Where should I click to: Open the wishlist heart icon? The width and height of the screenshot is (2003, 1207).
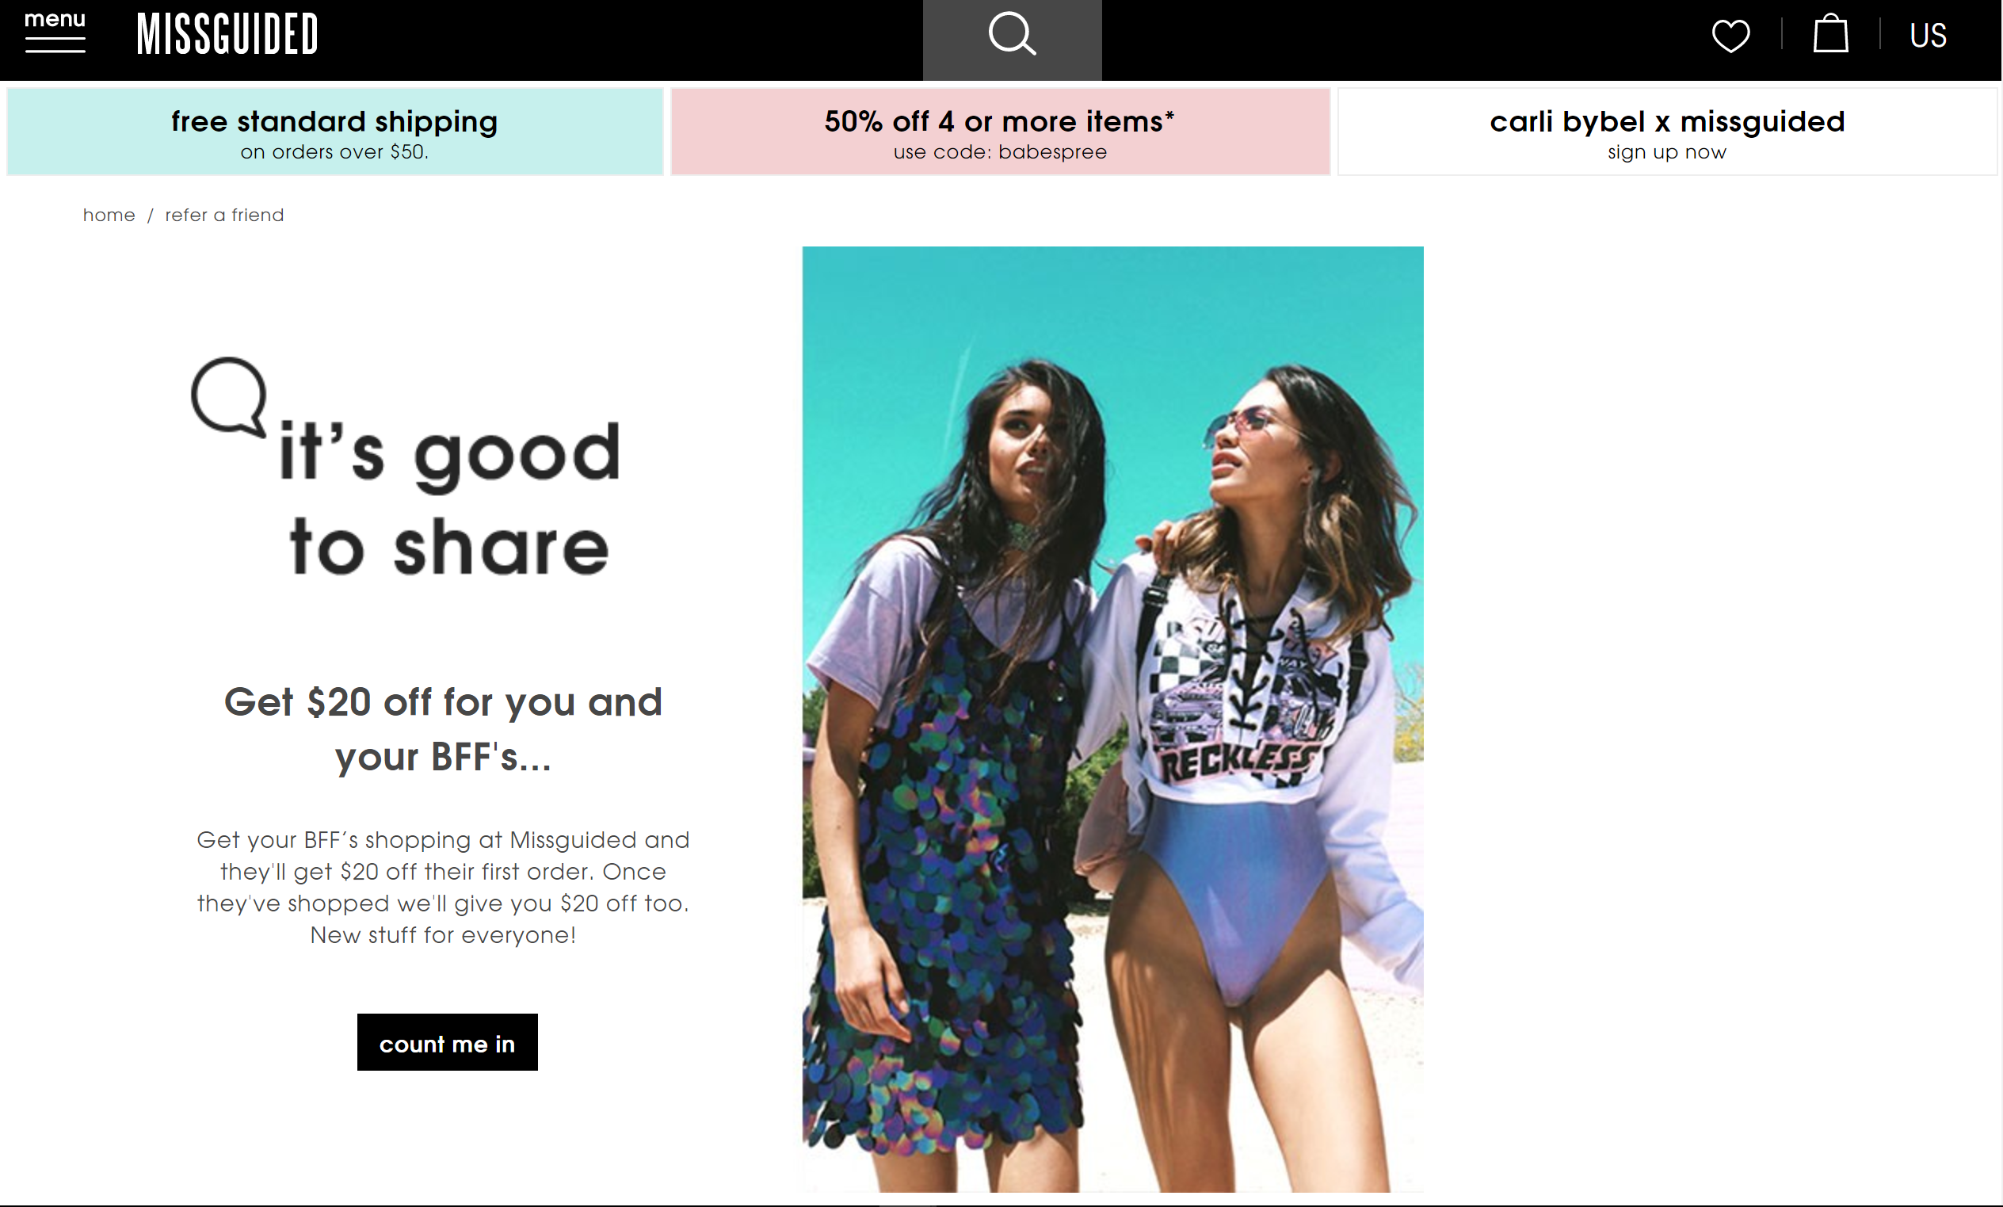(1730, 36)
